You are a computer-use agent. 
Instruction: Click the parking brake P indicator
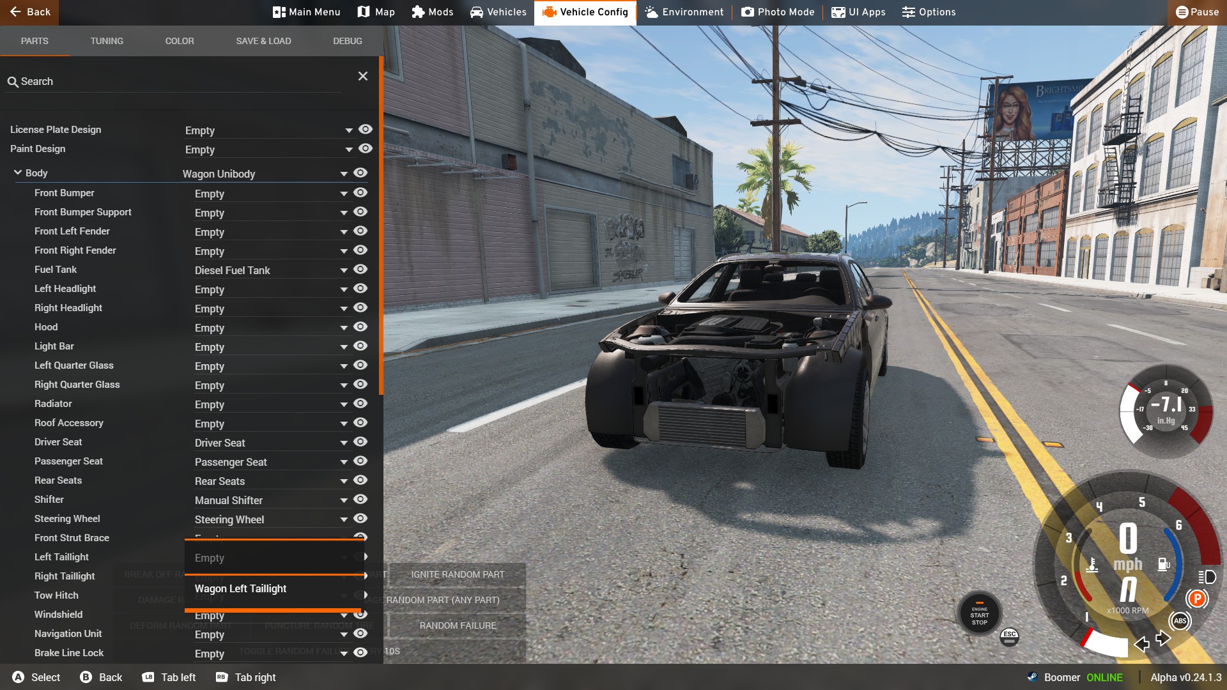[1196, 599]
